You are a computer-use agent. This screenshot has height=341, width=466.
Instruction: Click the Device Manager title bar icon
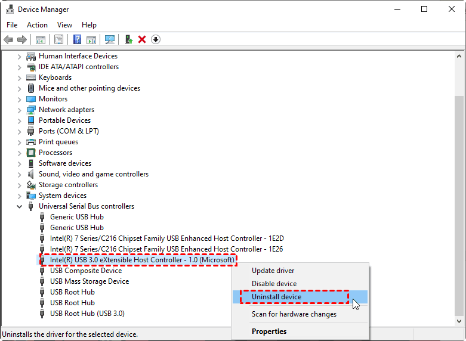(10, 9)
